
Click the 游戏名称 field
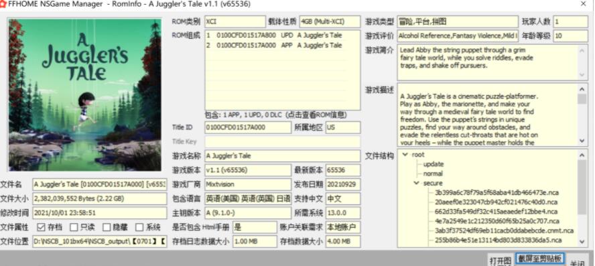283,155
